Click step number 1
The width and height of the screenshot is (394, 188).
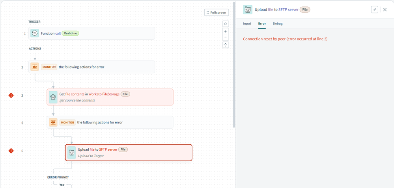pyautogui.click(x=24, y=33)
